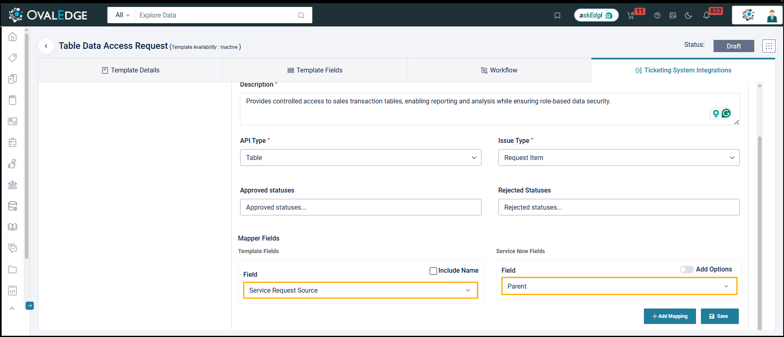This screenshot has height=337, width=784.
Task: Expand the left sidebar with arrow button
Action: pos(30,306)
